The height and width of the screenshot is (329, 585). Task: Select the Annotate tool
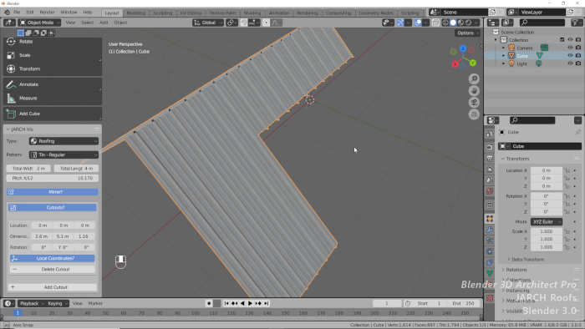pos(52,84)
